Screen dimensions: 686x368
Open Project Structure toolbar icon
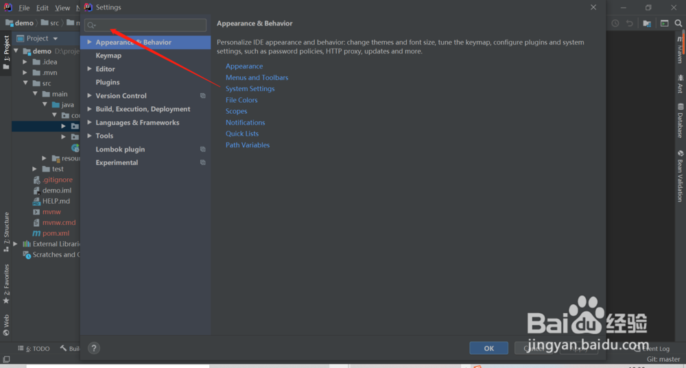click(647, 23)
